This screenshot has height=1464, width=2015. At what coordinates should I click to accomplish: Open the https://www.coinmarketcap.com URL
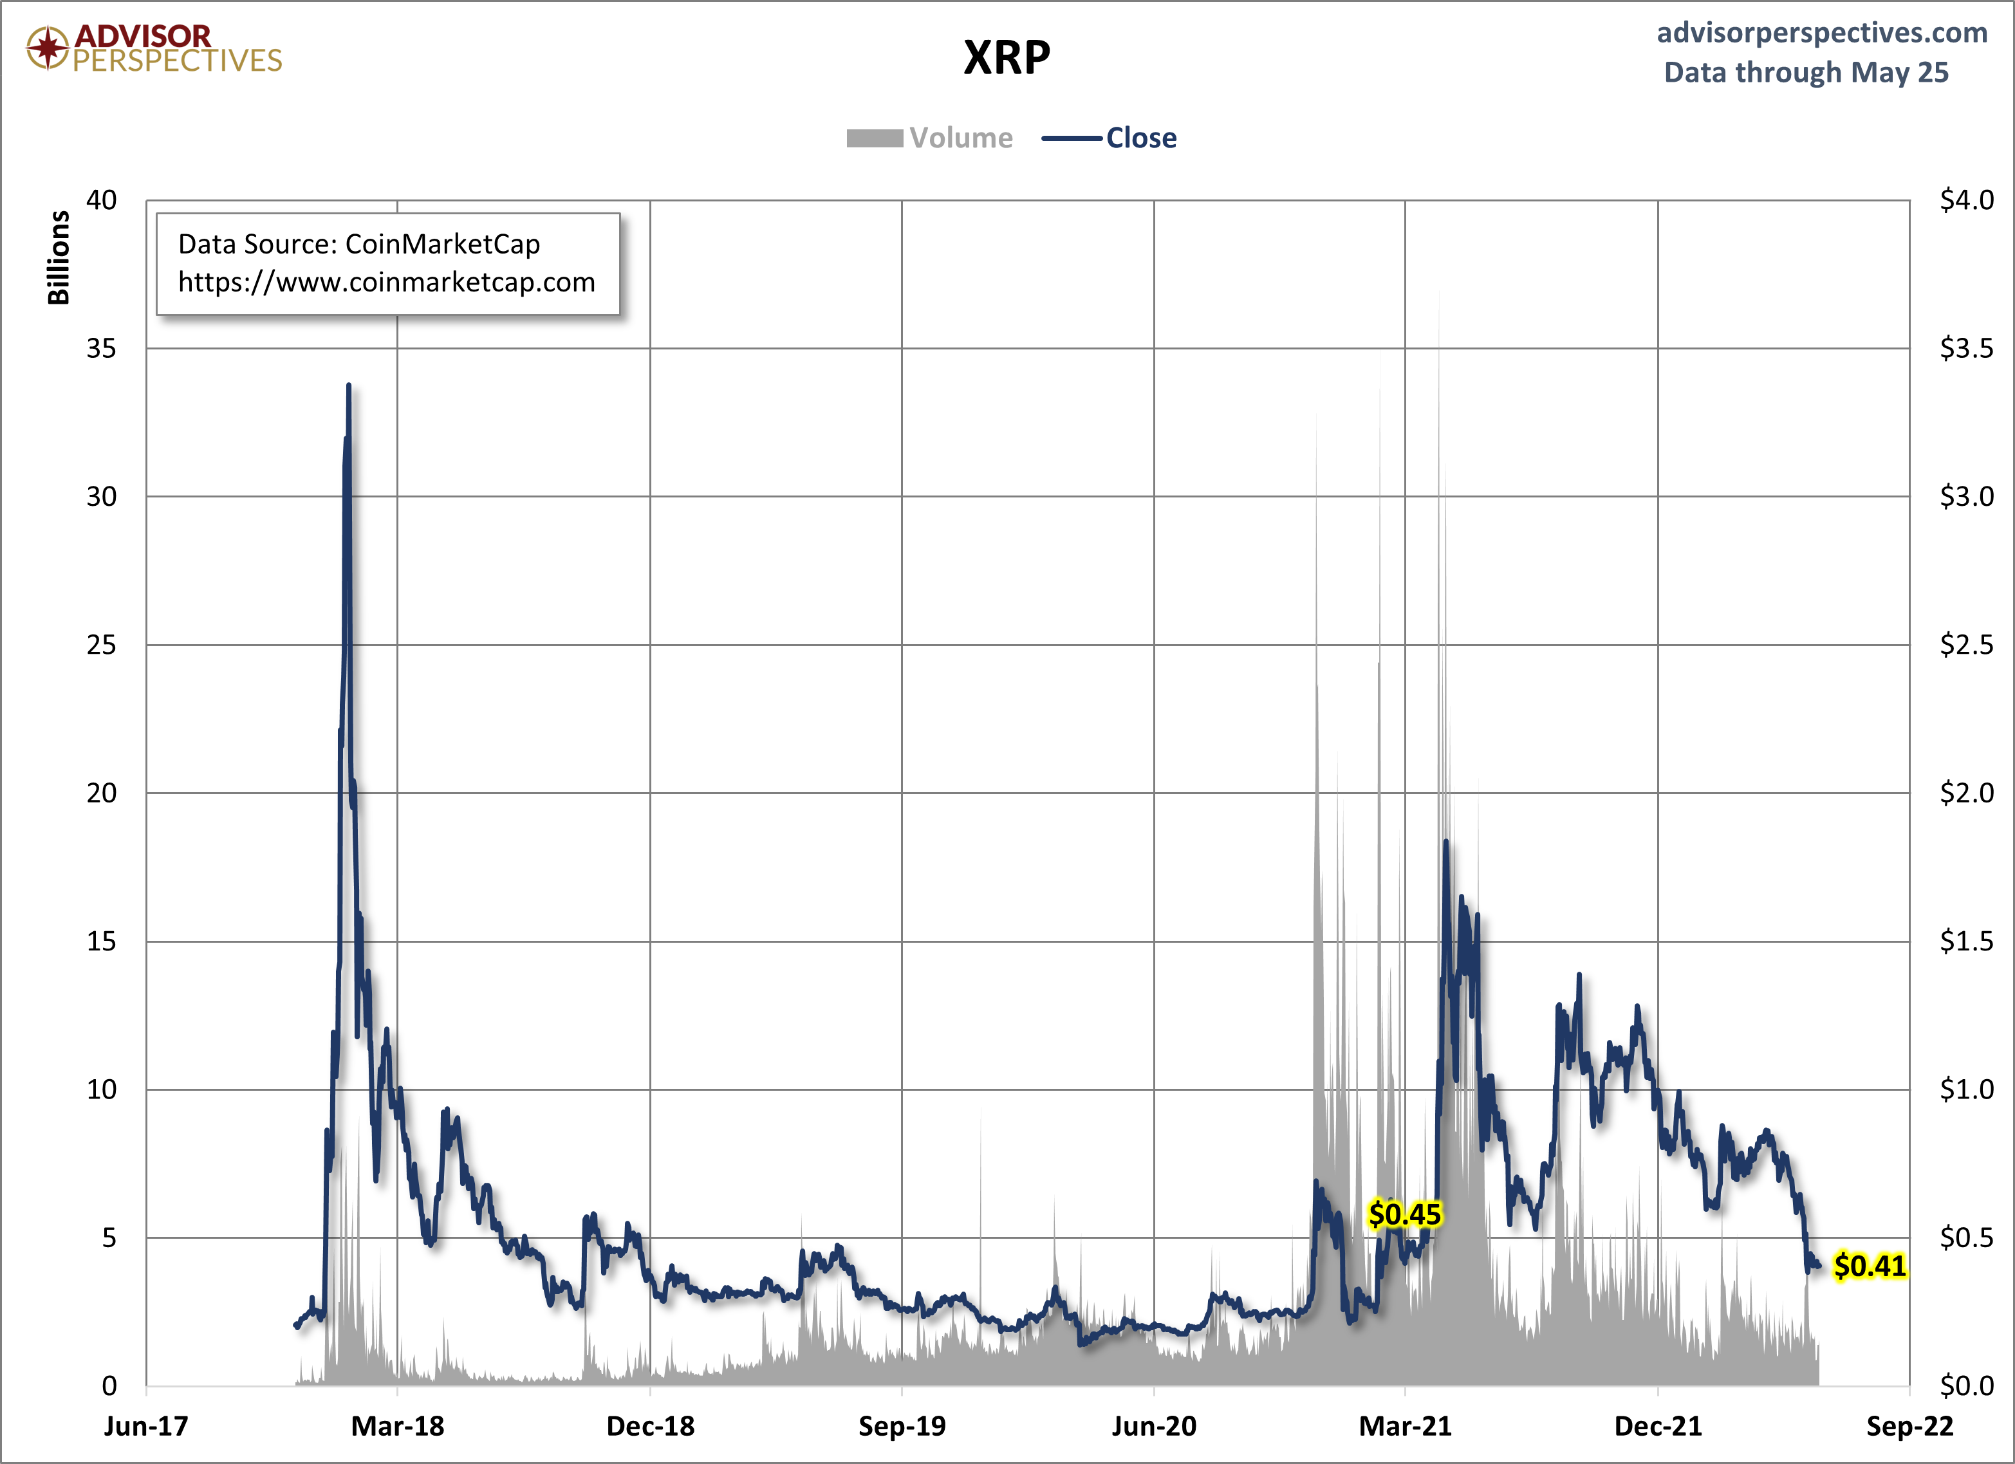click(x=387, y=283)
